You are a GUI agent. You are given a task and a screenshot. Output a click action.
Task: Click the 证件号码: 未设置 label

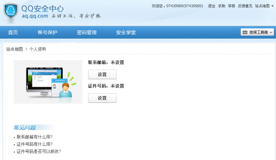pyautogui.click(x=106, y=86)
